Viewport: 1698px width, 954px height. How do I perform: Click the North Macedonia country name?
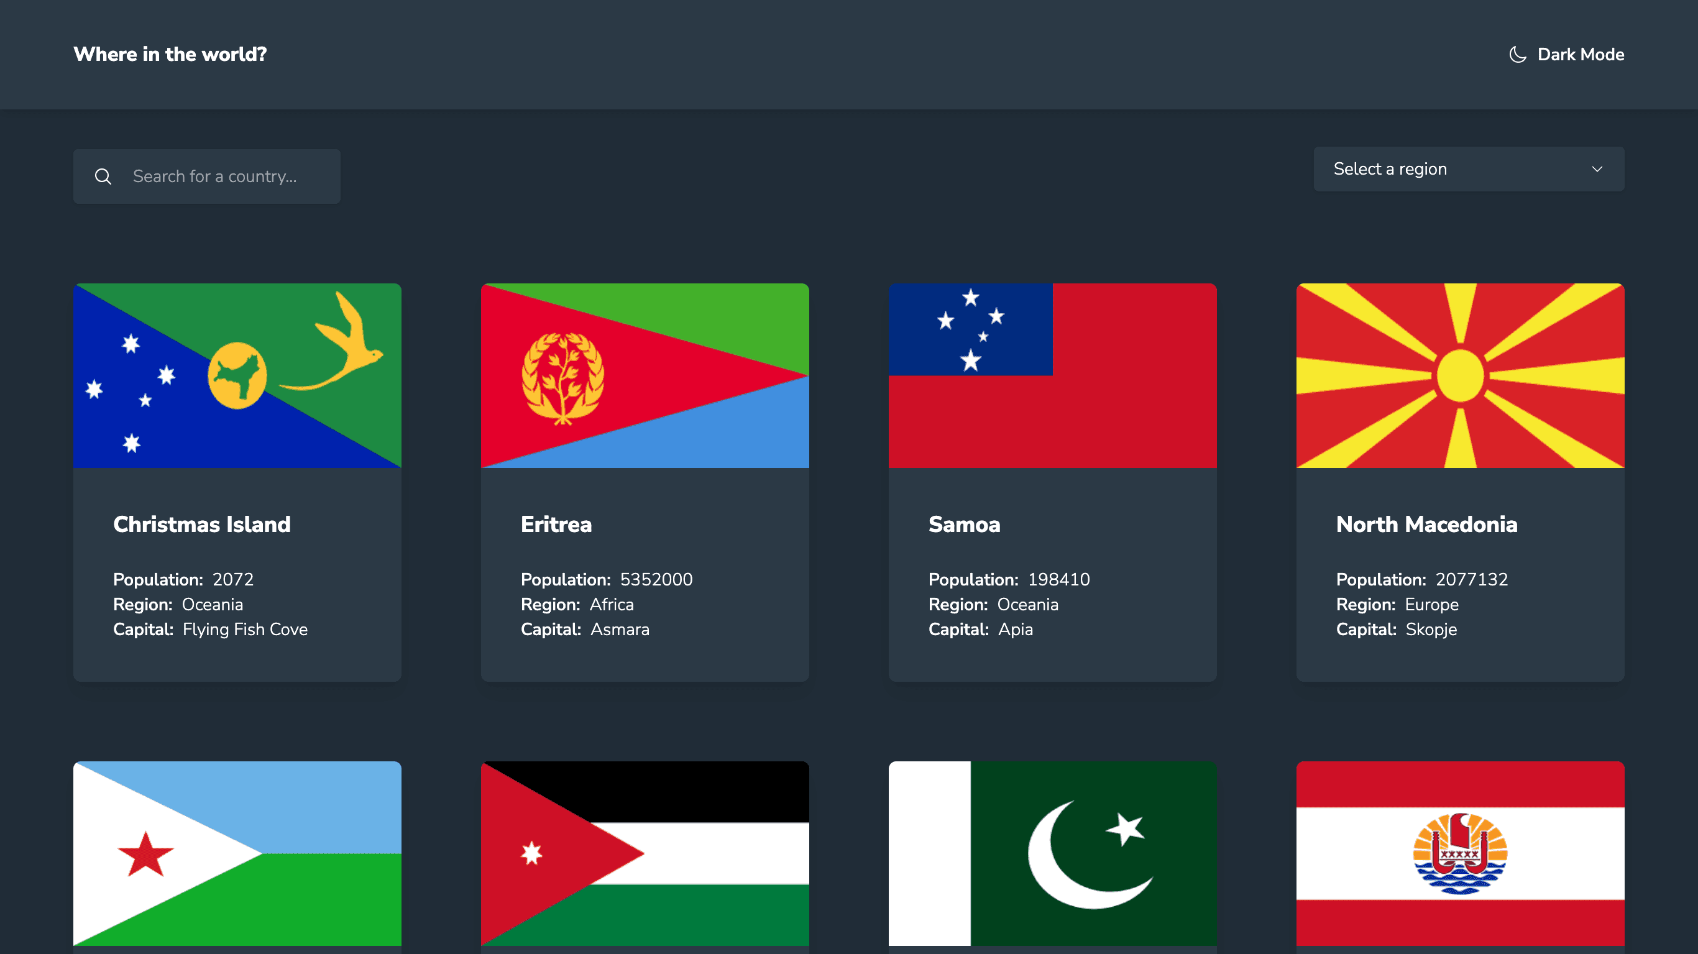click(1426, 524)
